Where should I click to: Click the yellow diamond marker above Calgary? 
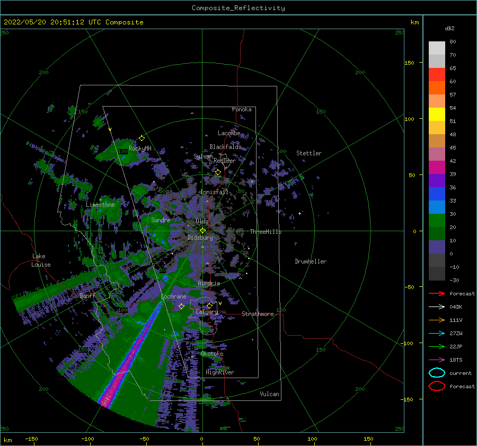pos(209,305)
